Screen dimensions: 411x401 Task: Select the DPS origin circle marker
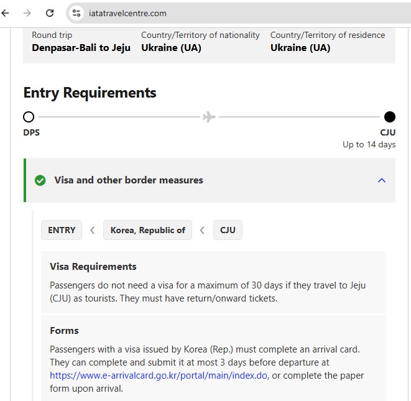tap(29, 117)
